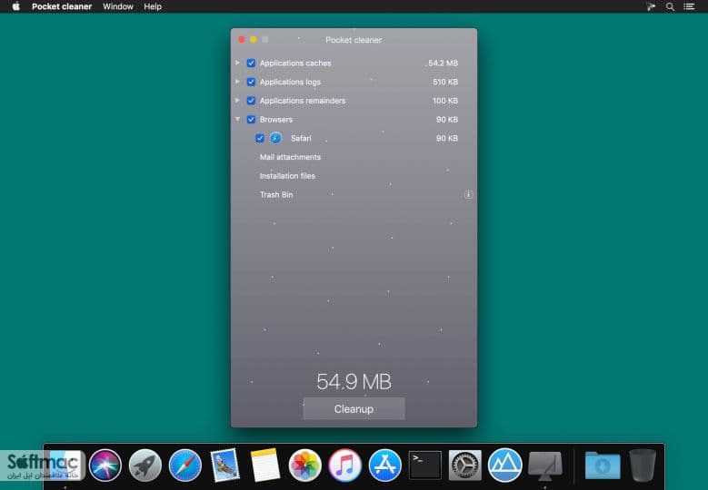Open the Trash Bin info icon
708x490 pixels.
(468, 195)
